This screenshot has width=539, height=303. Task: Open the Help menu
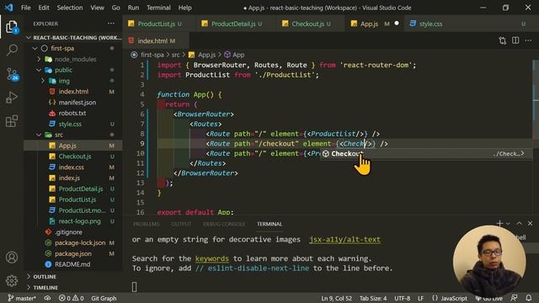pyautogui.click(x=185, y=8)
